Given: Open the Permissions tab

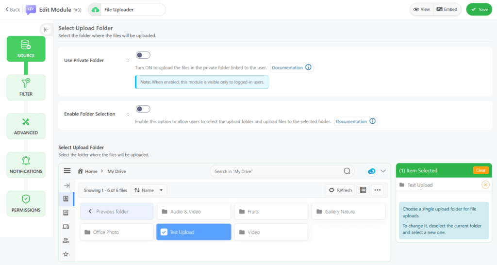Looking at the screenshot, I should pos(26,203).
